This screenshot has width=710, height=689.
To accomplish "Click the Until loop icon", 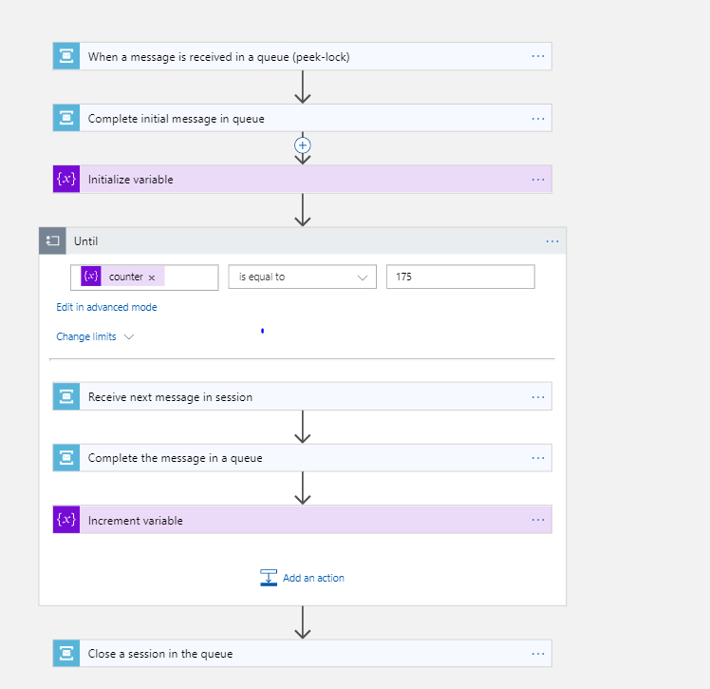I will point(53,241).
